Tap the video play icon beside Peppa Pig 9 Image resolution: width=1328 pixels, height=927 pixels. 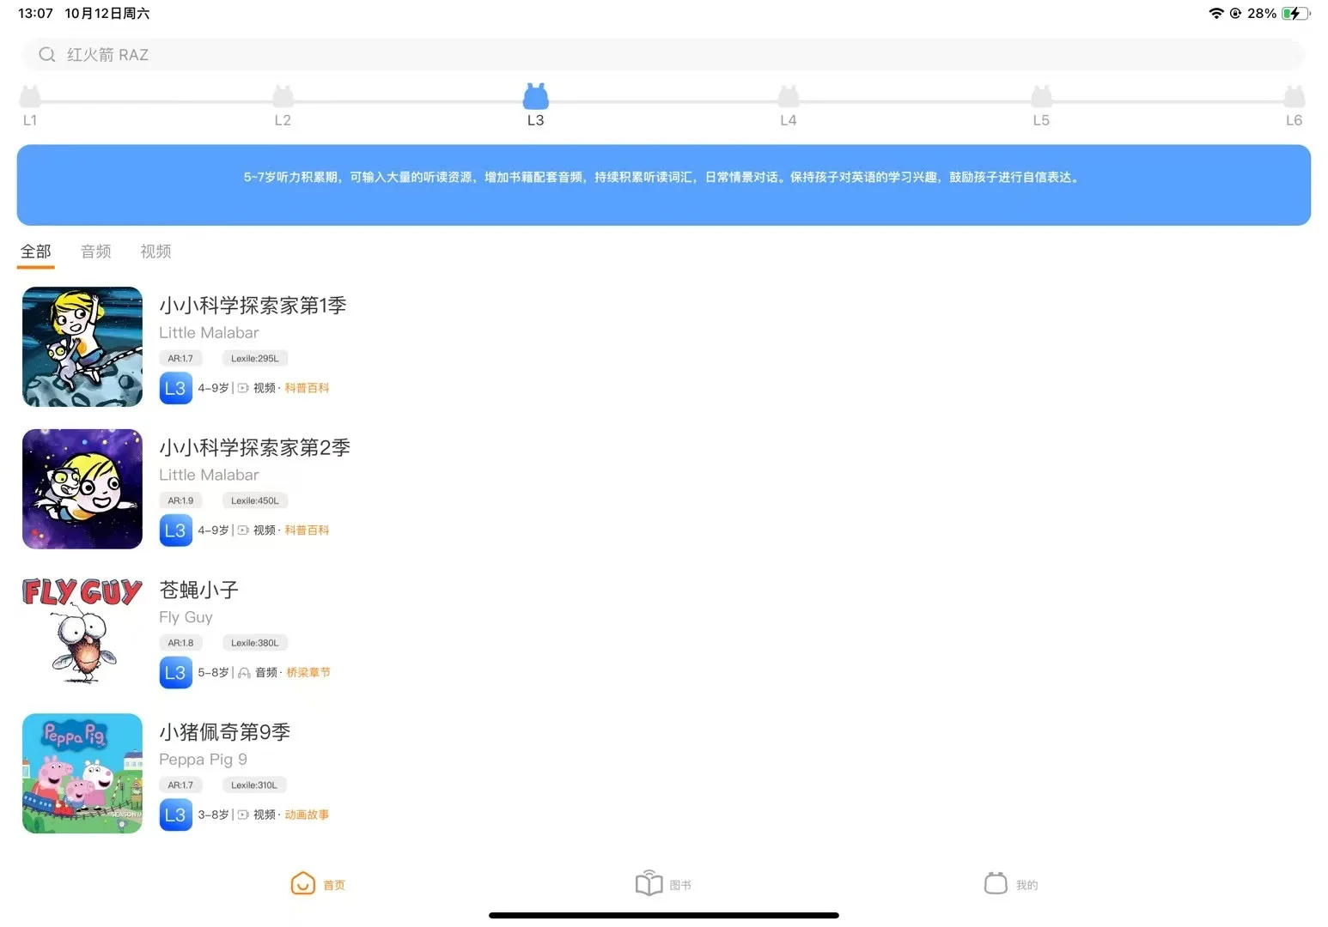[x=244, y=814]
